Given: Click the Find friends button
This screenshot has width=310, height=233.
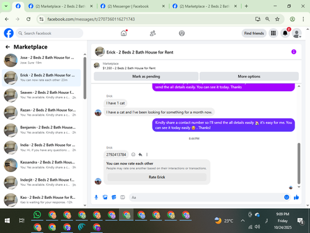Looking at the screenshot, I should click(x=254, y=33).
